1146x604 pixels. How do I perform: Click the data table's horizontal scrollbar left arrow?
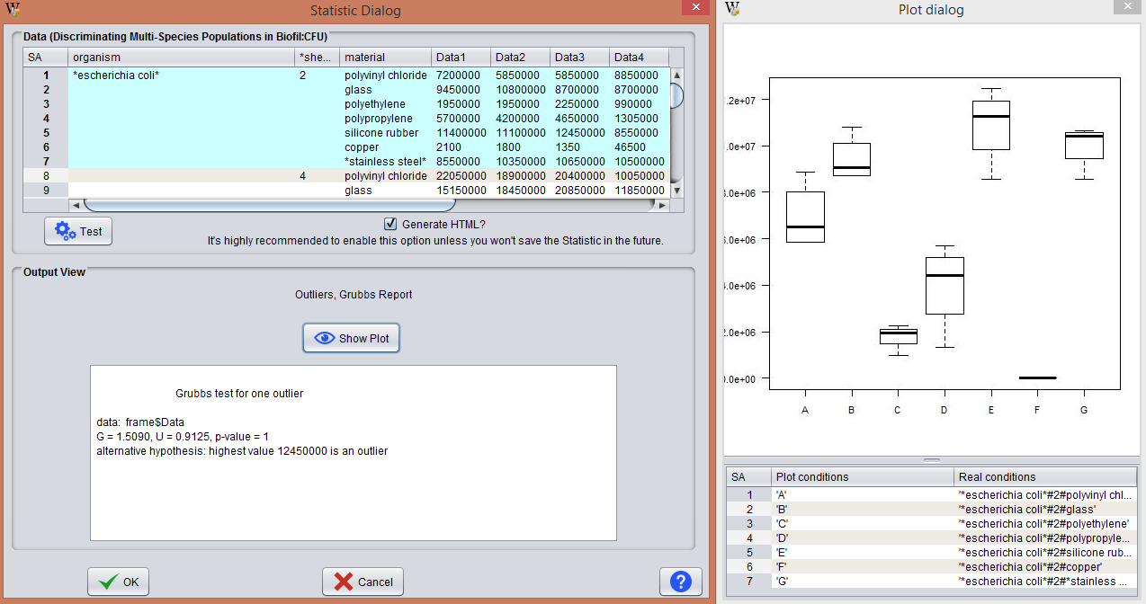point(76,205)
